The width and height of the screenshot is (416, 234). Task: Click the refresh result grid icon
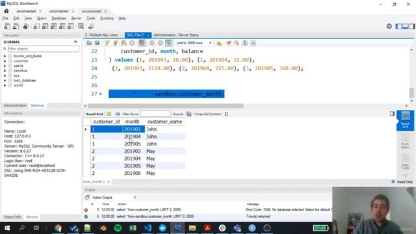(x=118, y=114)
